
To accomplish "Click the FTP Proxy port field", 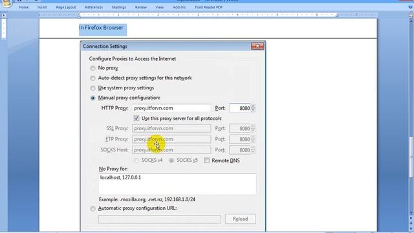I will pyautogui.click(x=240, y=139).
